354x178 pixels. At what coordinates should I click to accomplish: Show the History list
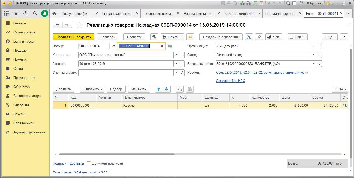[25, 13]
